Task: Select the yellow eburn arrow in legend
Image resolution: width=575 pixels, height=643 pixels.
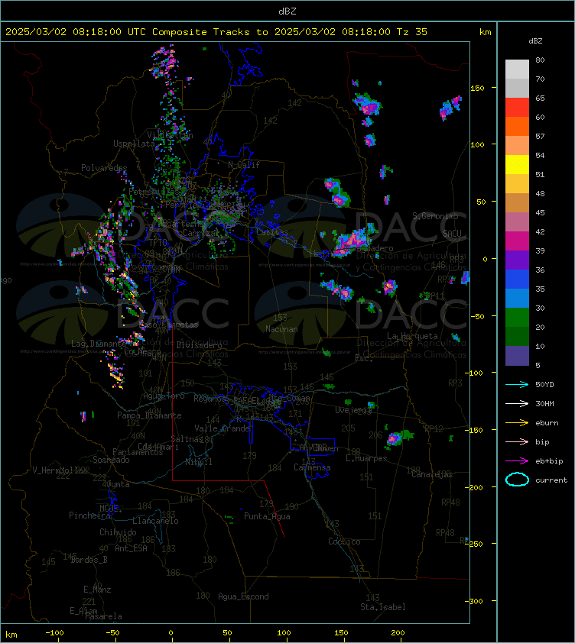Action: pos(517,423)
